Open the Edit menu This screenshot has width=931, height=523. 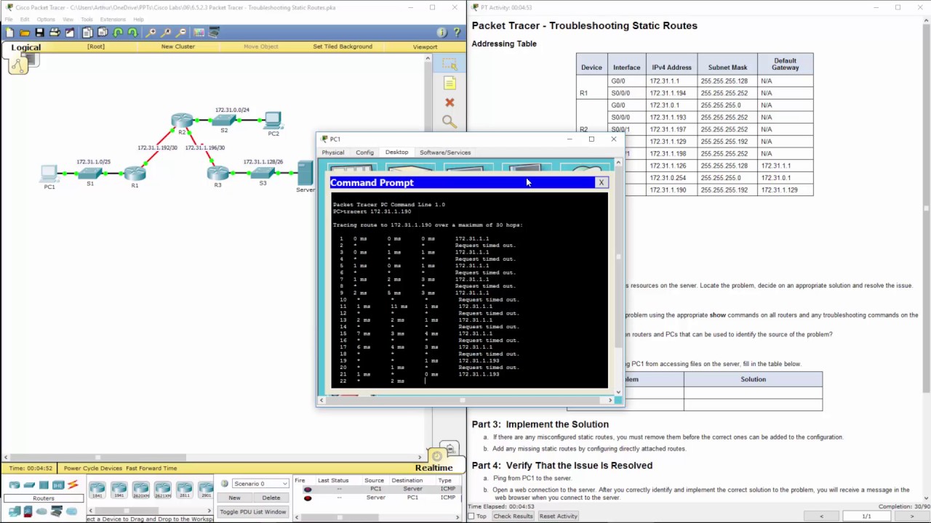(x=25, y=20)
